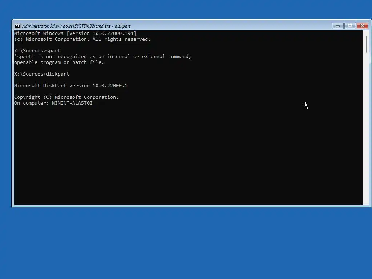
Task: Maximize the command prompt window
Action: tap(350, 26)
